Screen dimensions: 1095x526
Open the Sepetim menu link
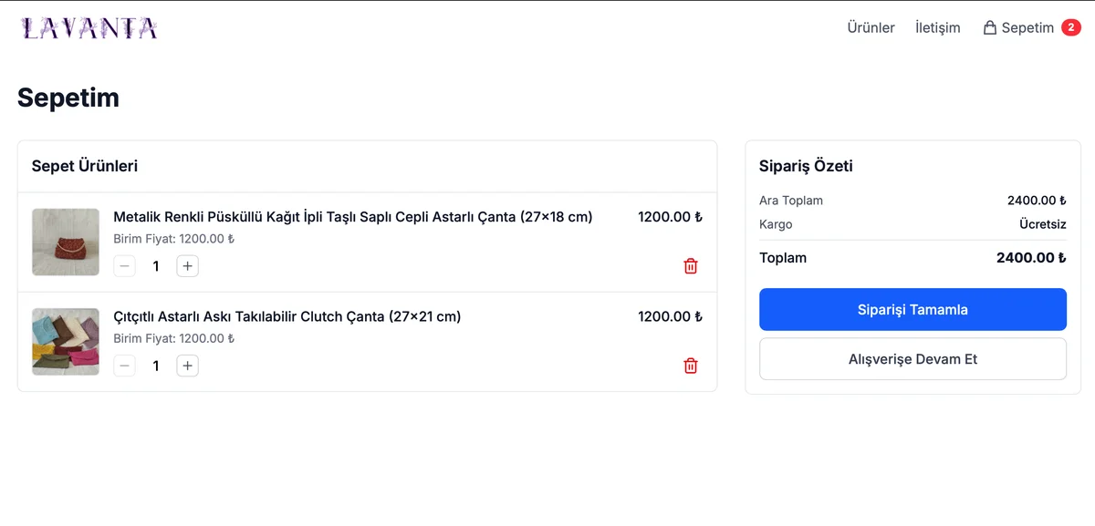pos(1027,28)
